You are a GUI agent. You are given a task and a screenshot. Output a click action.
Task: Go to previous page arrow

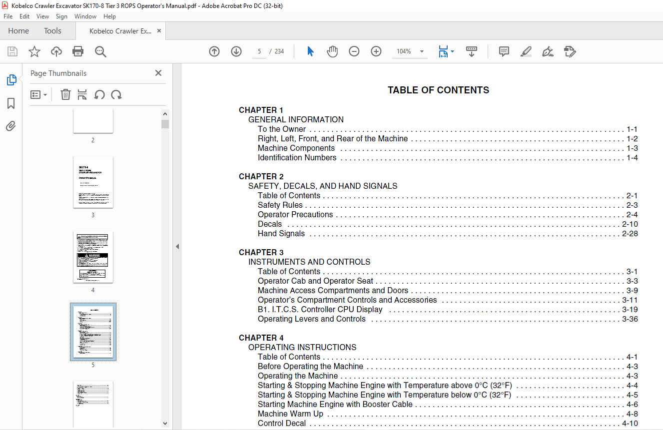(214, 51)
